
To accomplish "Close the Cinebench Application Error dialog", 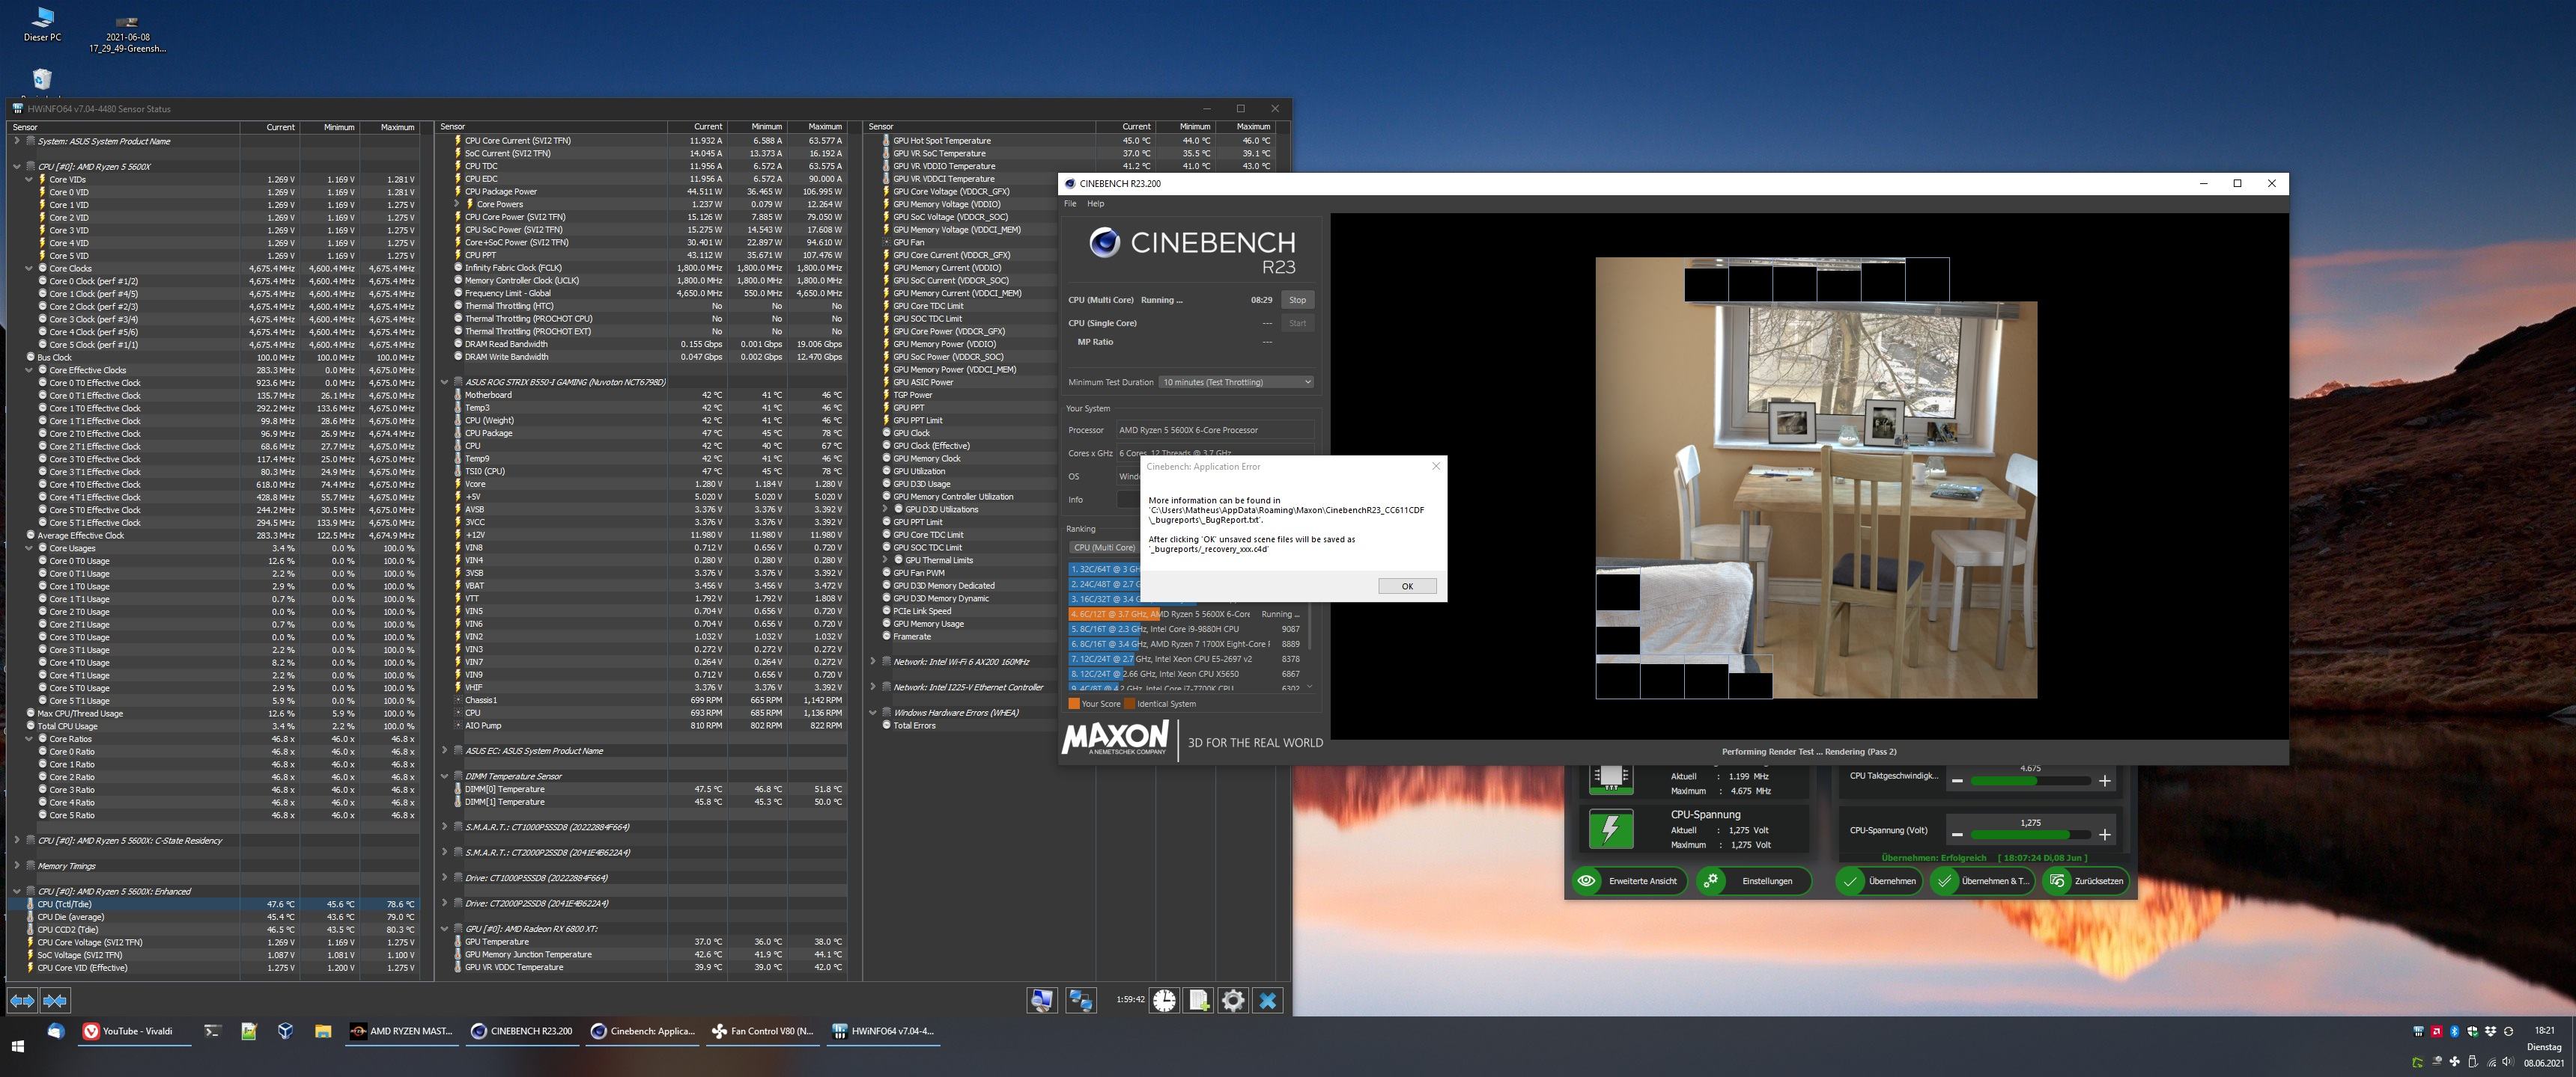I will point(1436,465).
